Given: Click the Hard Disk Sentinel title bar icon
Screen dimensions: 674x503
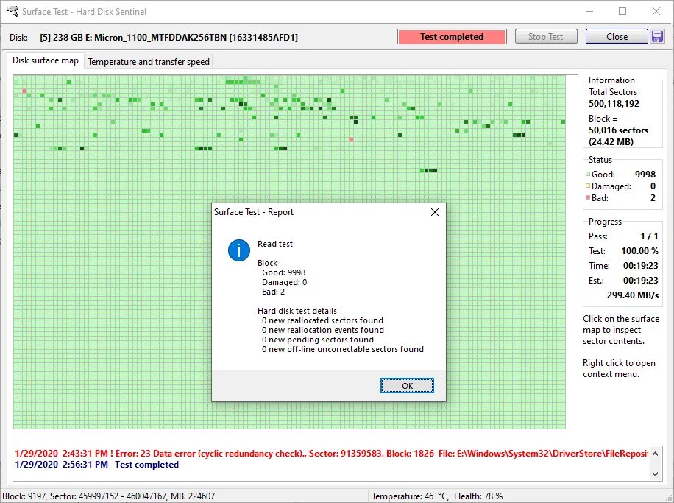Looking at the screenshot, I should click(x=12, y=11).
